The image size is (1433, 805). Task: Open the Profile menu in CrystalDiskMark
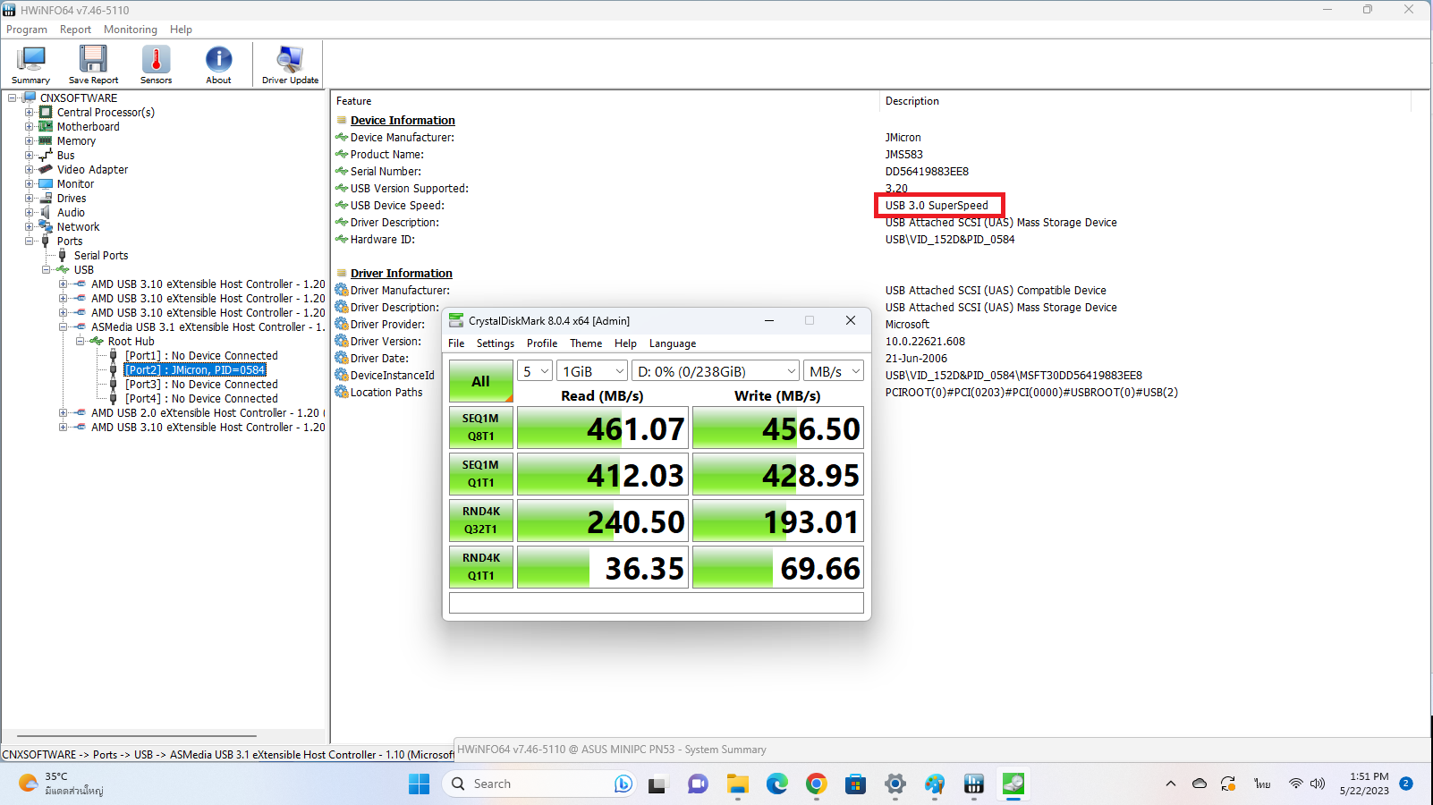click(542, 343)
